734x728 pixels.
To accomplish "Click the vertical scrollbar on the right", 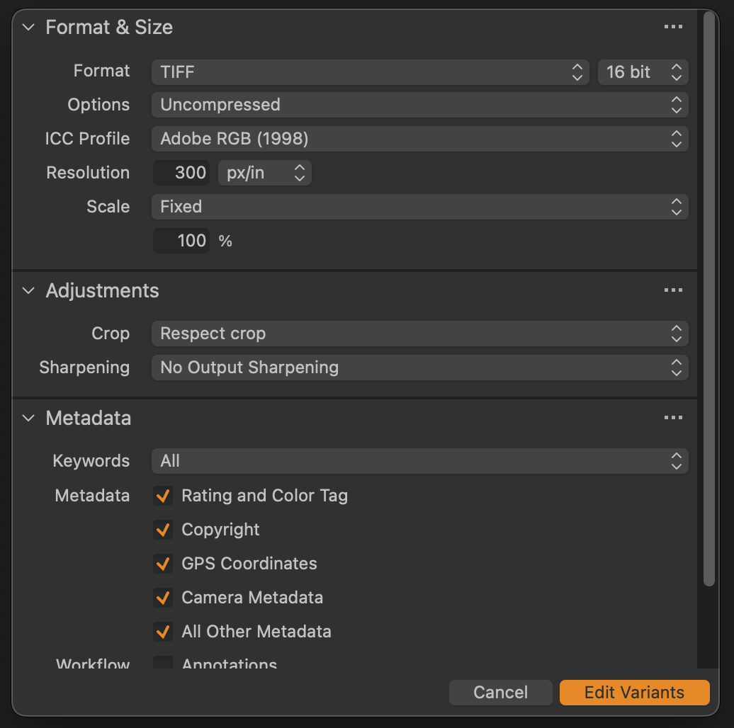I will pos(709,297).
